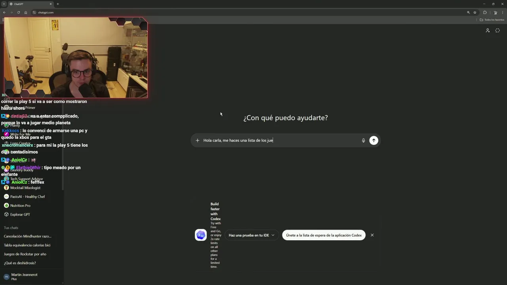The image size is (507, 285).
Task: Click Únete a la lista de espera Codex
Action: [324, 235]
